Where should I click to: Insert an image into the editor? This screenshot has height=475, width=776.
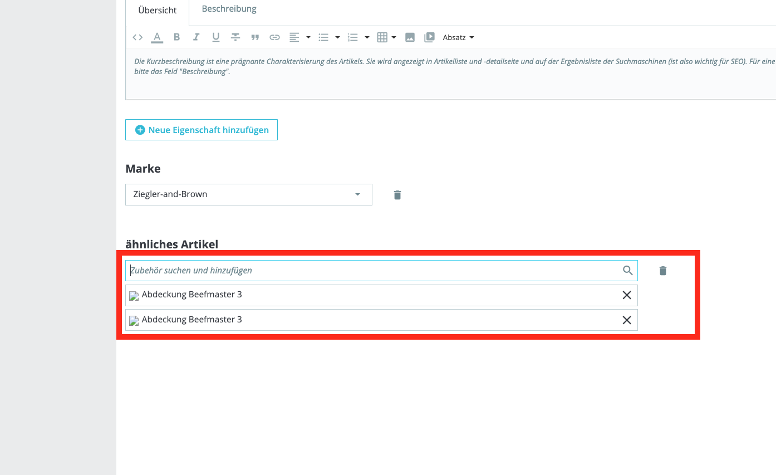coord(410,37)
